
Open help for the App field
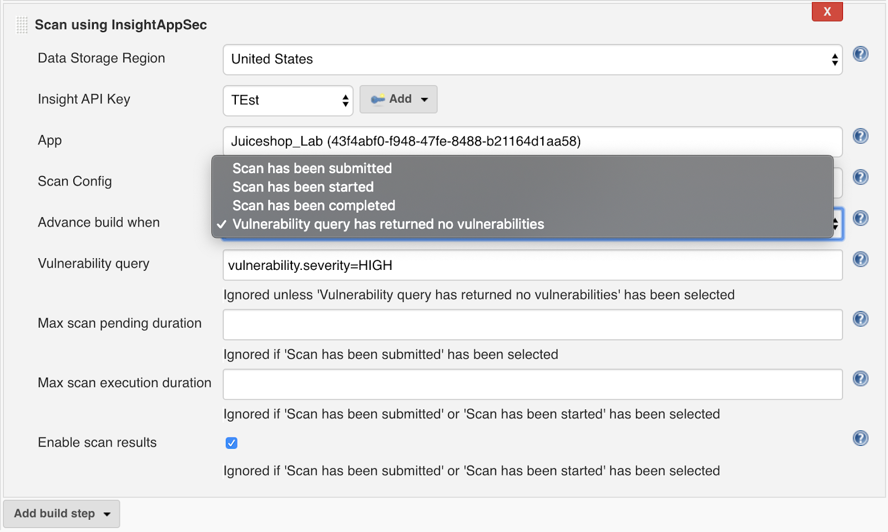(860, 136)
